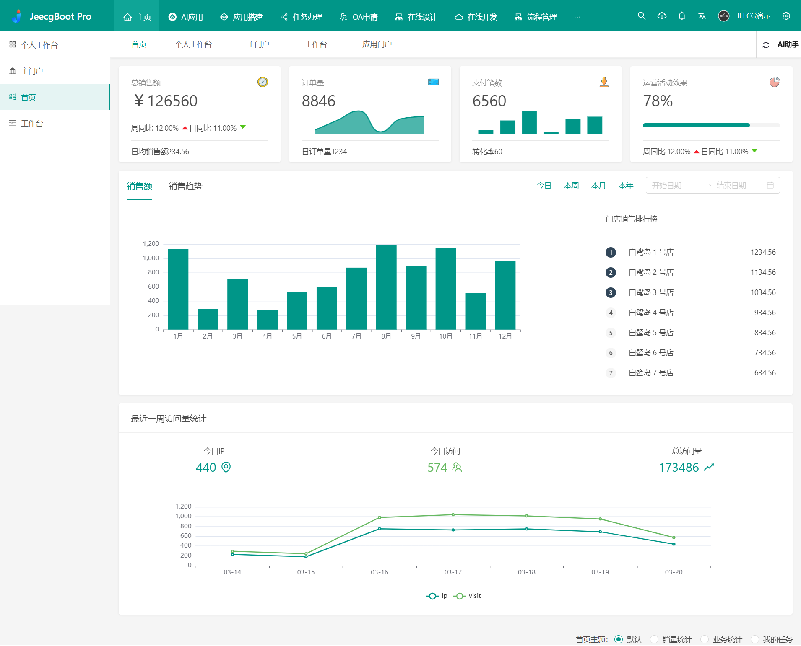Click the cloud download icon

pyautogui.click(x=662, y=16)
